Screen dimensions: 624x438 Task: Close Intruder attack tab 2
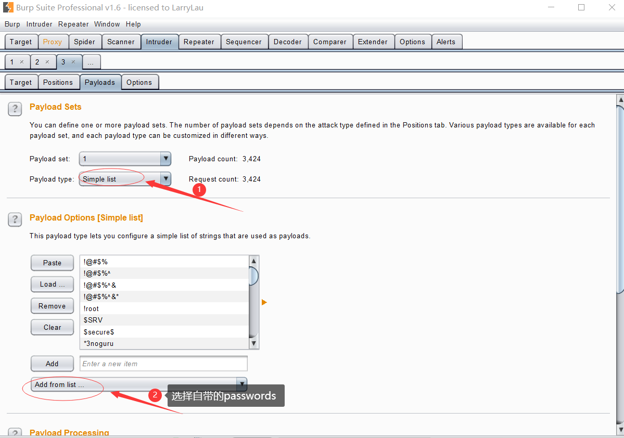coord(47,62)
